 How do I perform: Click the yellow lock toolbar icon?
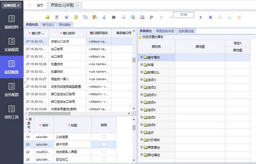(76, 17)
